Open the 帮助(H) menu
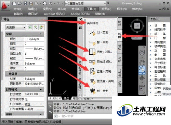This screenshot has height=125, width=171. (100, 14)
